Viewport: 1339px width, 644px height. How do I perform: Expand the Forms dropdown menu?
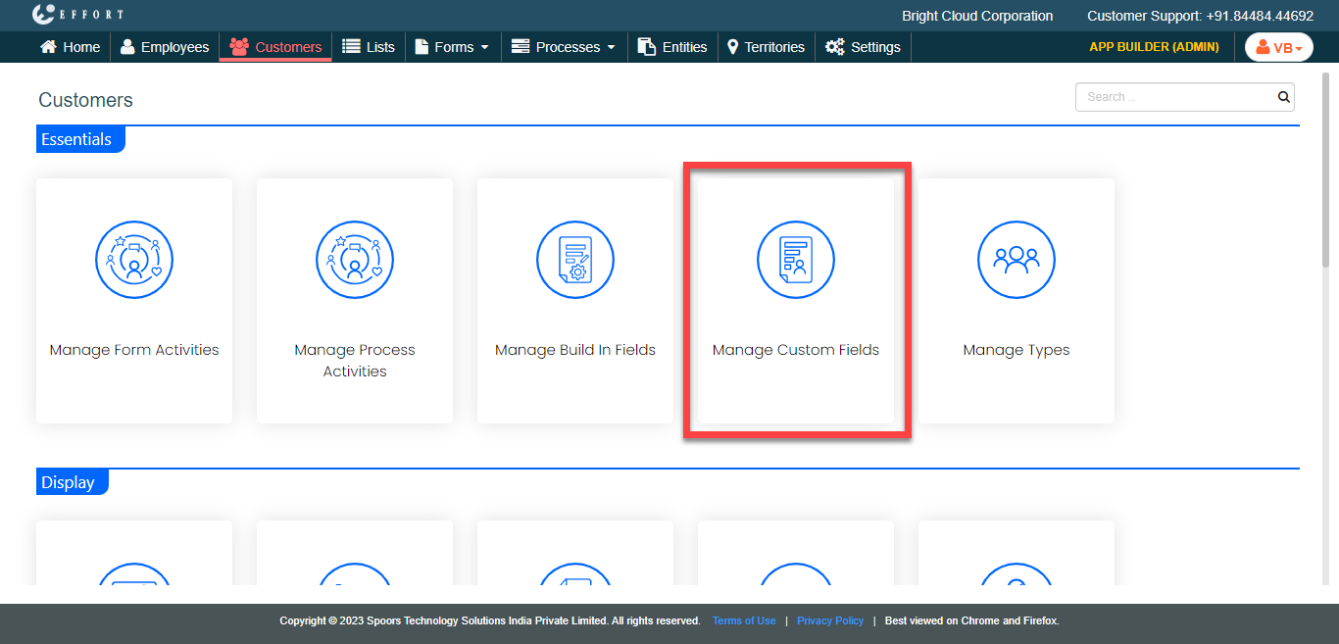452,47
